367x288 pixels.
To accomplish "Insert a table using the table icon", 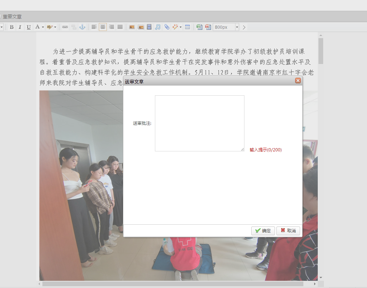I will click(x=187, y=27).
